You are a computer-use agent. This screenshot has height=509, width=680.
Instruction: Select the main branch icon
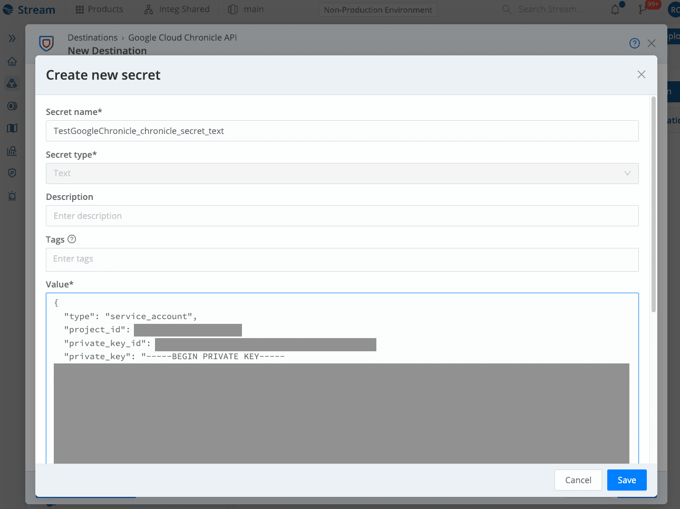pyautogui.click(x=232, y=9)
